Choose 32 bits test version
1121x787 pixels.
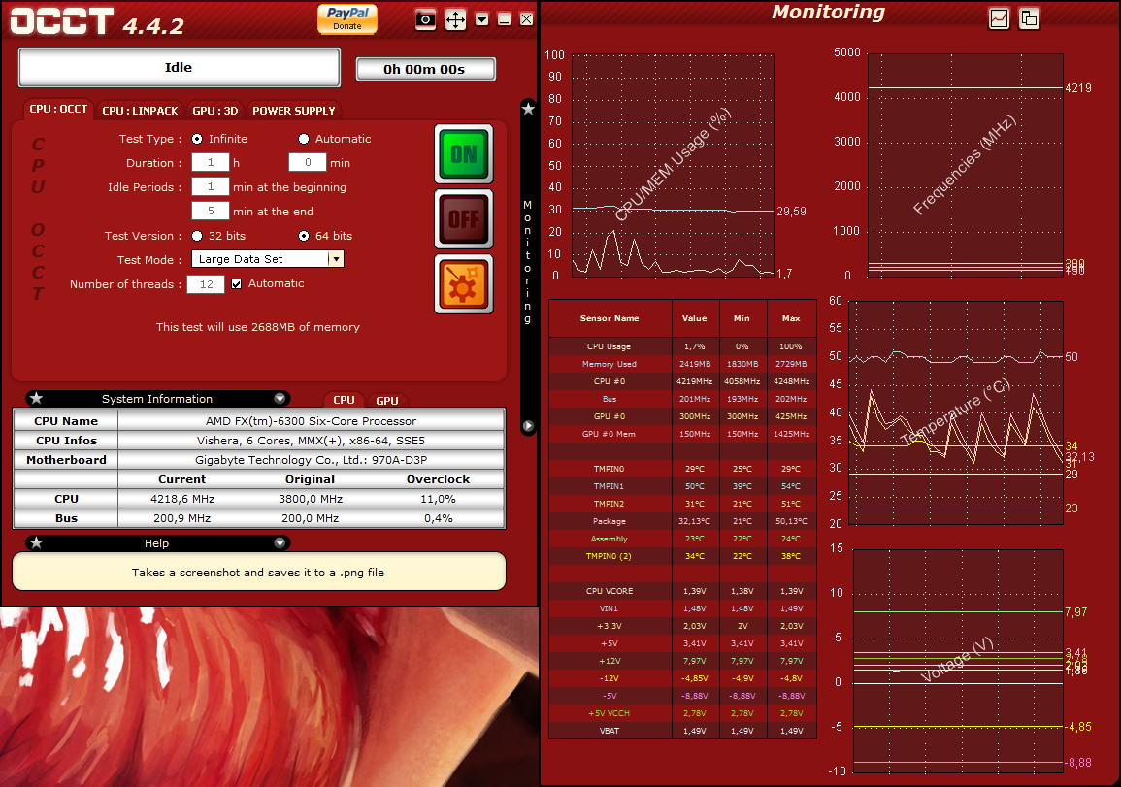[197, 236]
